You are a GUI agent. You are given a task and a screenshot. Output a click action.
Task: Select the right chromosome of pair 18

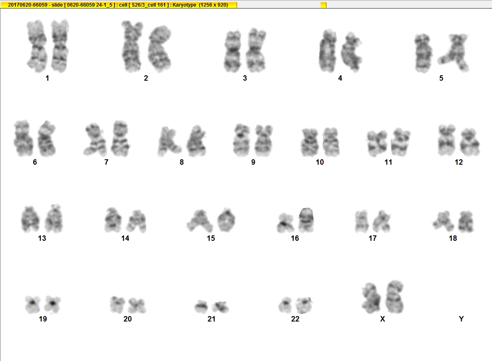click(466, 222)
